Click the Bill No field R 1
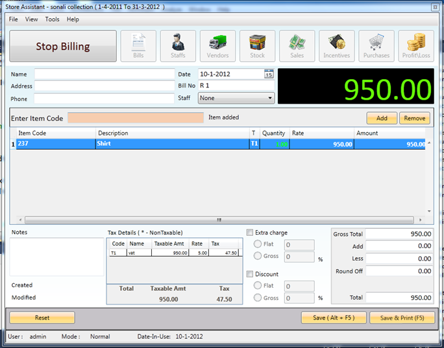 (236, 86)
